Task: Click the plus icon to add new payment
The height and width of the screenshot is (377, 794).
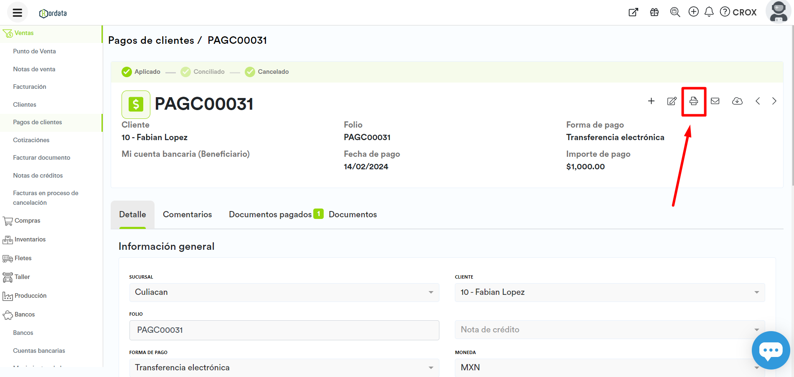Action: 651,101
